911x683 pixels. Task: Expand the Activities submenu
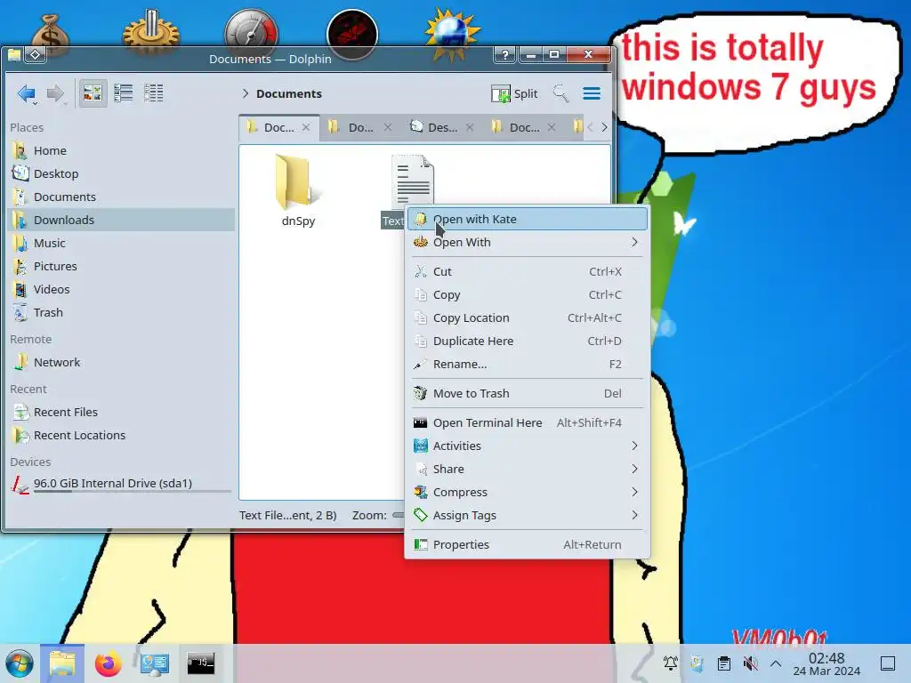pyautogui.click(x=528, y=446)
